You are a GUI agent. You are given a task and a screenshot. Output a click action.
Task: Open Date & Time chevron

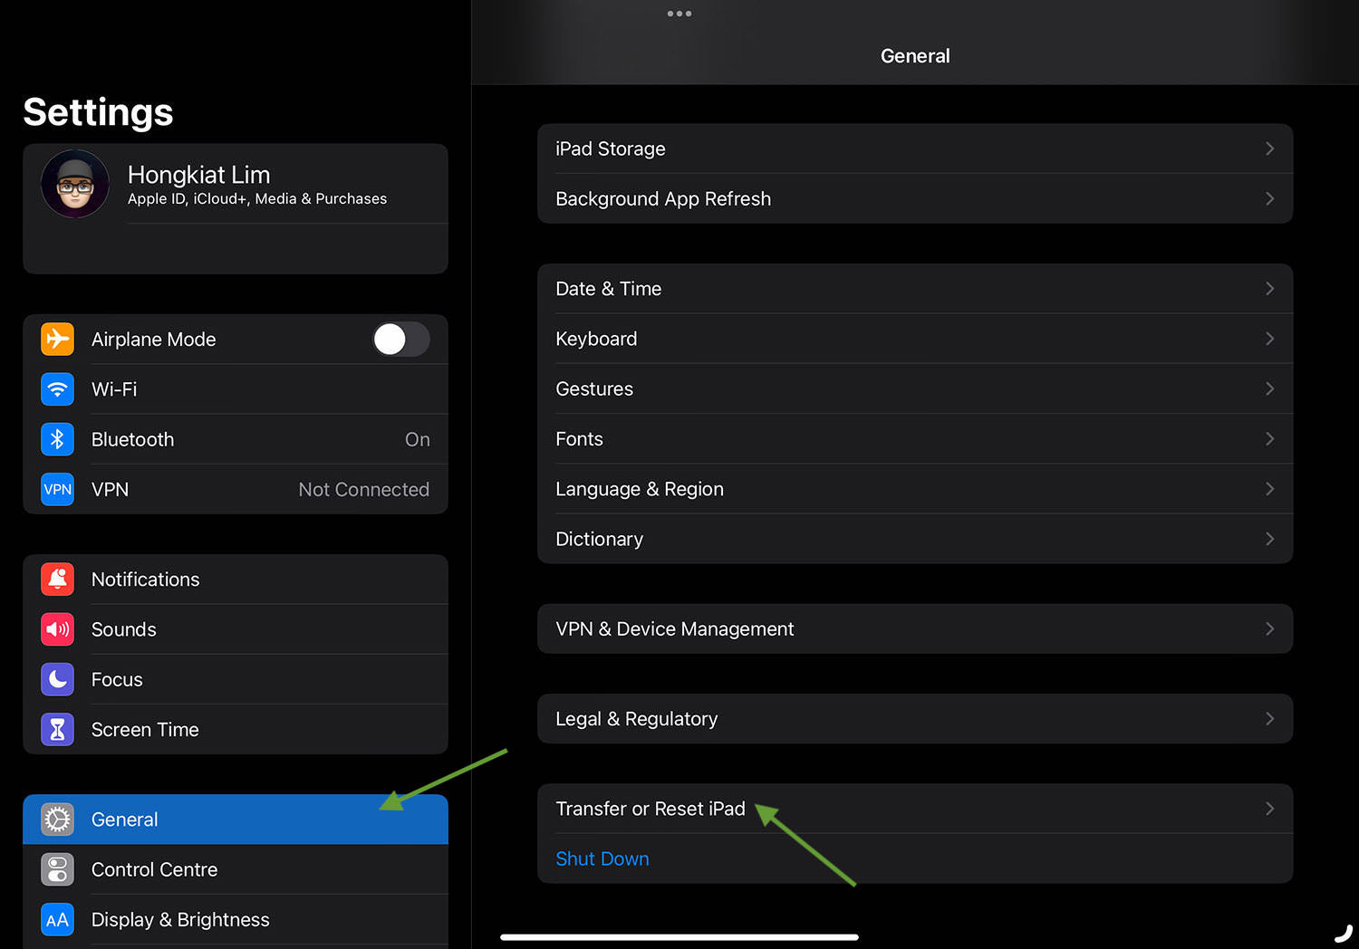pos(1269,289)
